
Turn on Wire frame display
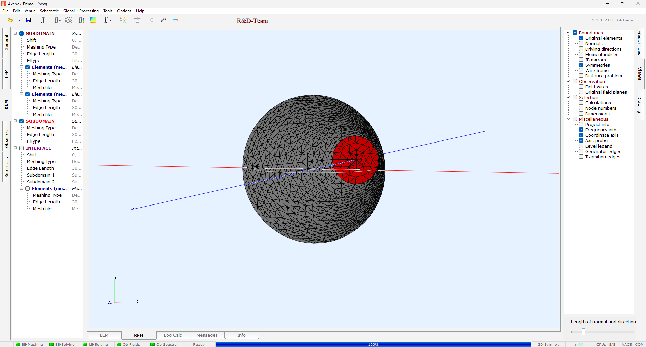point(581,70)
